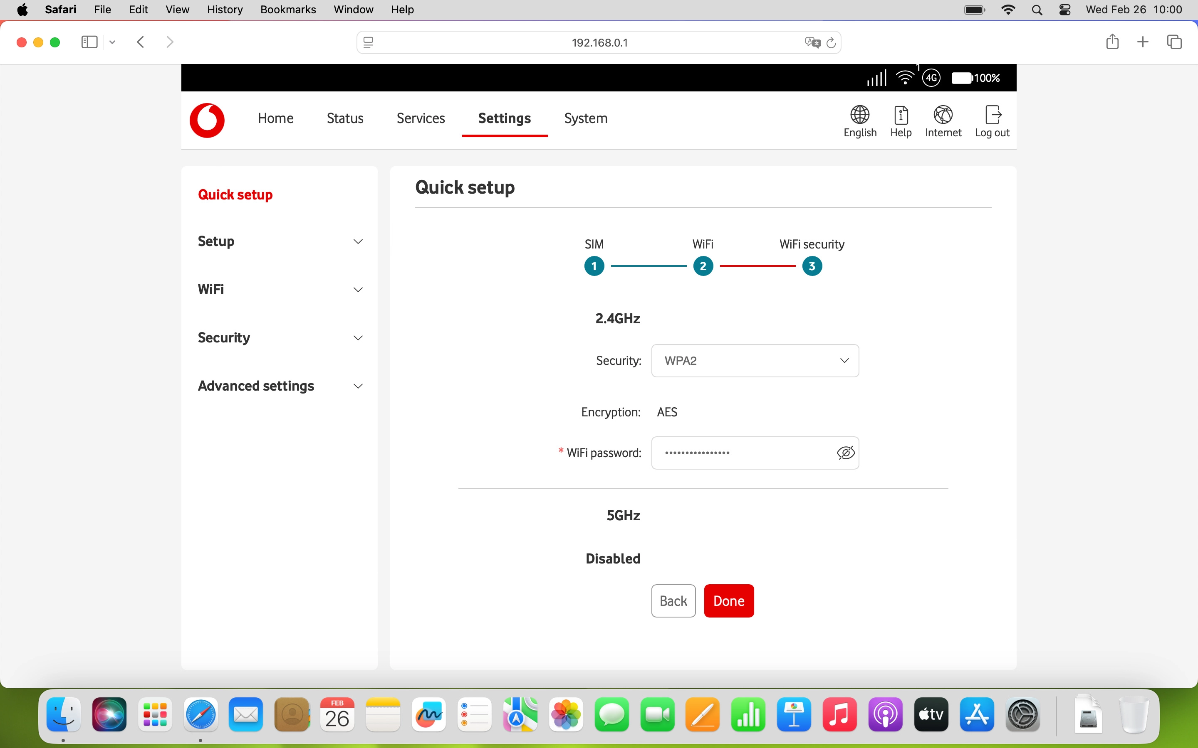Click the battery indicator in router status bar

click(963, 78)
